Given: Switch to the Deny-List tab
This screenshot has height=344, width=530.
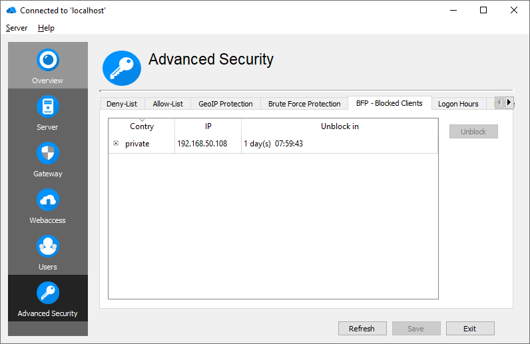Looking at the screenshot, I should [x=122, y=104].
